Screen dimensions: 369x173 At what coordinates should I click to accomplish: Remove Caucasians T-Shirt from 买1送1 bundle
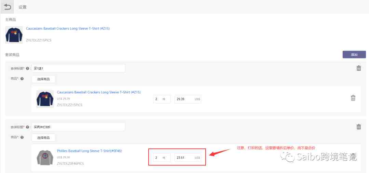[353, 98]
